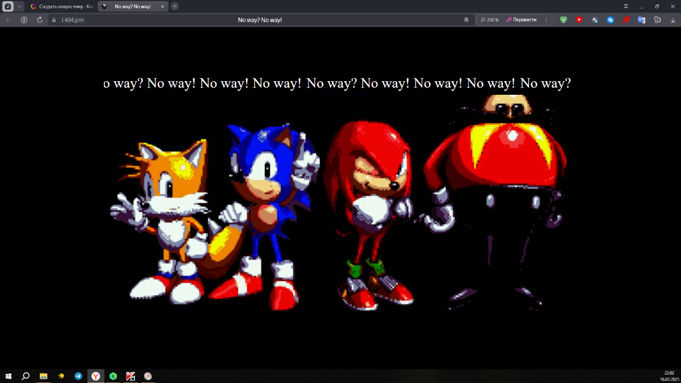Image resolution: width=681 pixels, height=383 pixels.
Task: Open the three-dot translate options menu
Action: [x=546, y=20]
